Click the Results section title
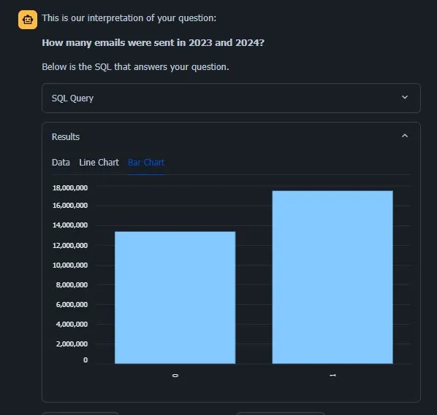 (x=66, y=136)
